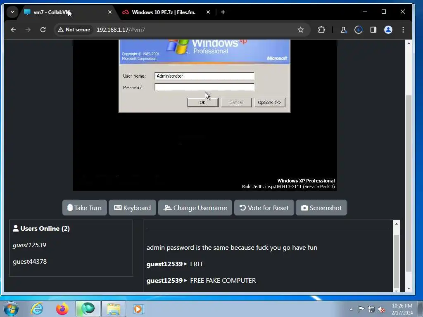Launch Firefox from the taskbar
This screenshot has width=423, height=317.
coord(62,309)
